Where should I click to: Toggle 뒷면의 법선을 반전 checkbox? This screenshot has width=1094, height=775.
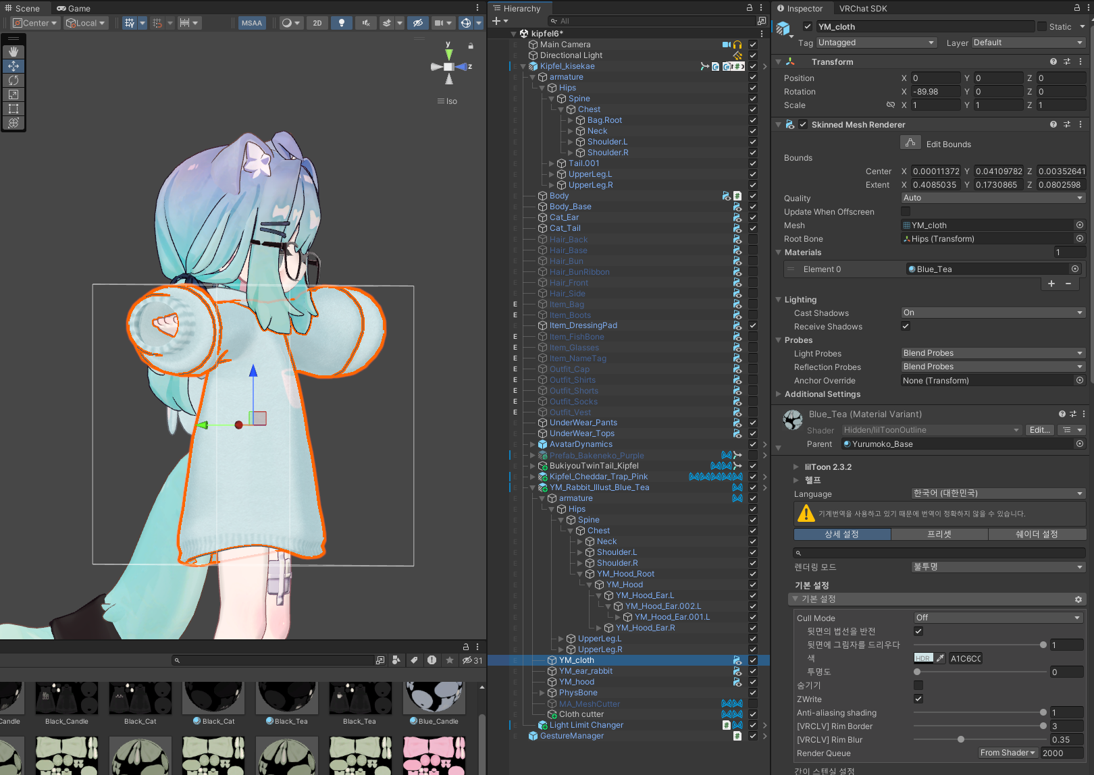[x=918, y=631]
